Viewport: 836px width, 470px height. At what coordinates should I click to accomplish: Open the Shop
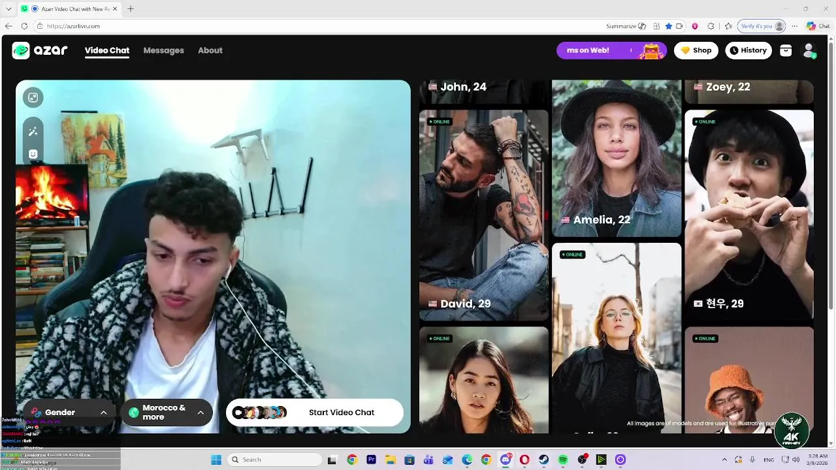(x=696, y=50)
